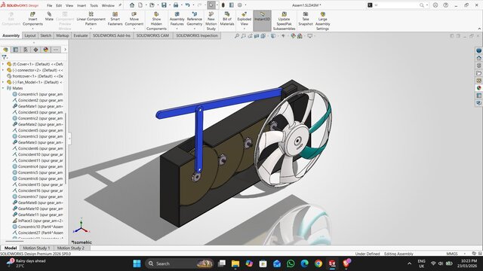Open the Windows Start menu
This screenshot has height=271, width=483.
137,263
